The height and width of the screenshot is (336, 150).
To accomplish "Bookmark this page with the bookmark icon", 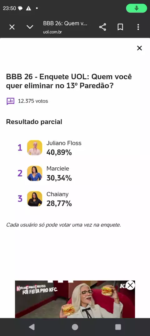I will pyautogui.click(x=120, y=27).
